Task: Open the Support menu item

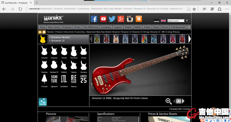Action: pyautogui.click(x=118, y=27)
